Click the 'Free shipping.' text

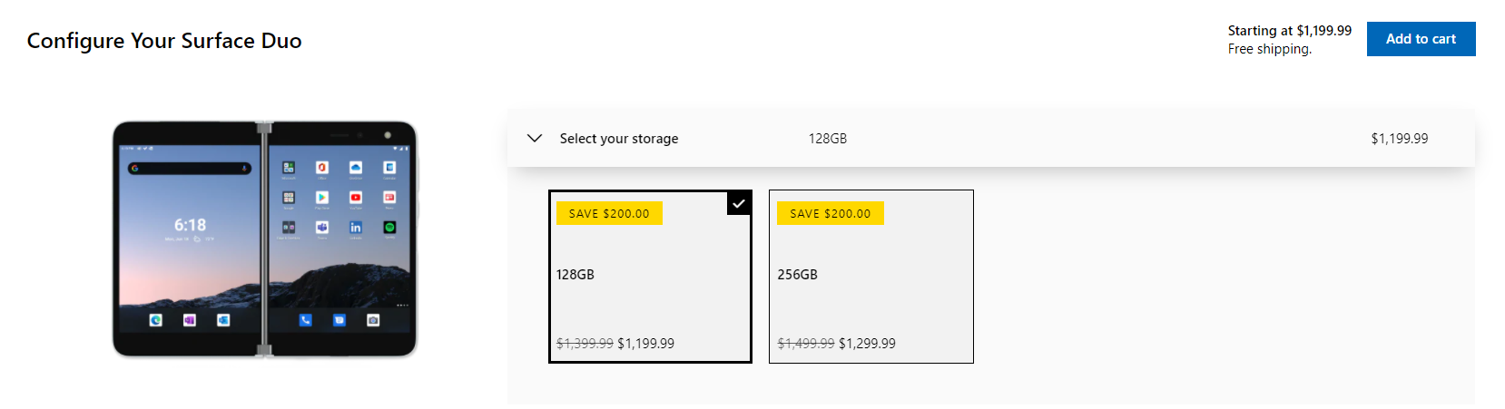click(1269, 49)
